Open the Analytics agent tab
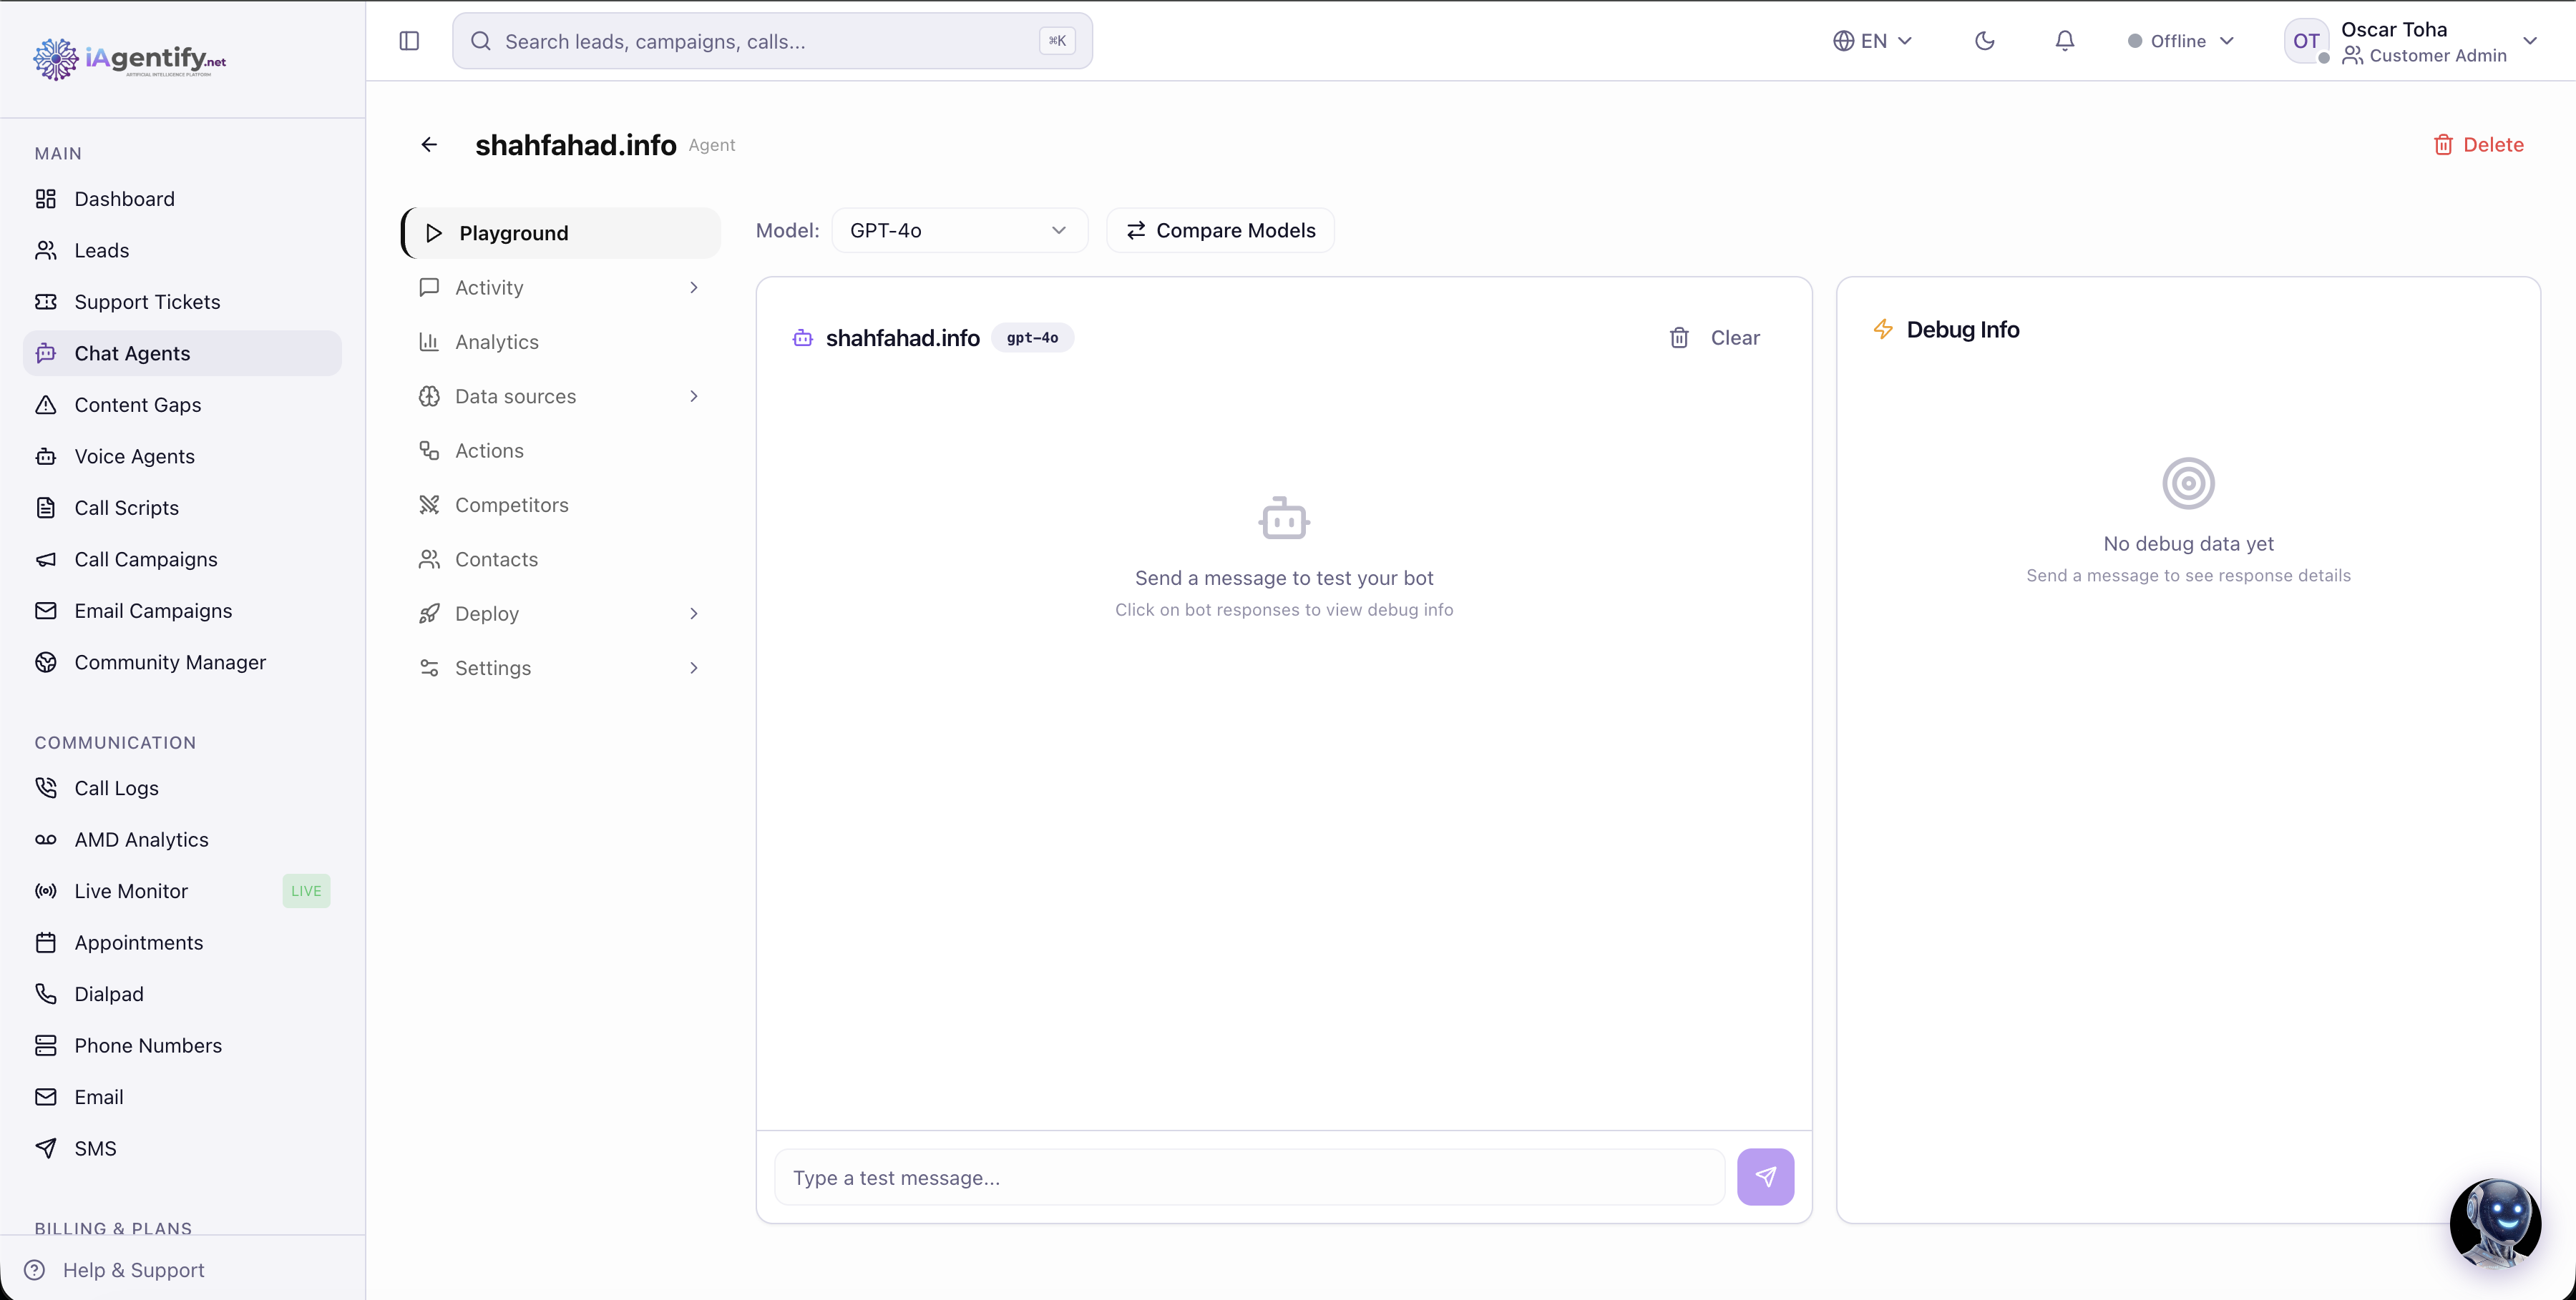Image resolution: width=2576 pixels, height=1300 pixels. (x=561, y=342)
